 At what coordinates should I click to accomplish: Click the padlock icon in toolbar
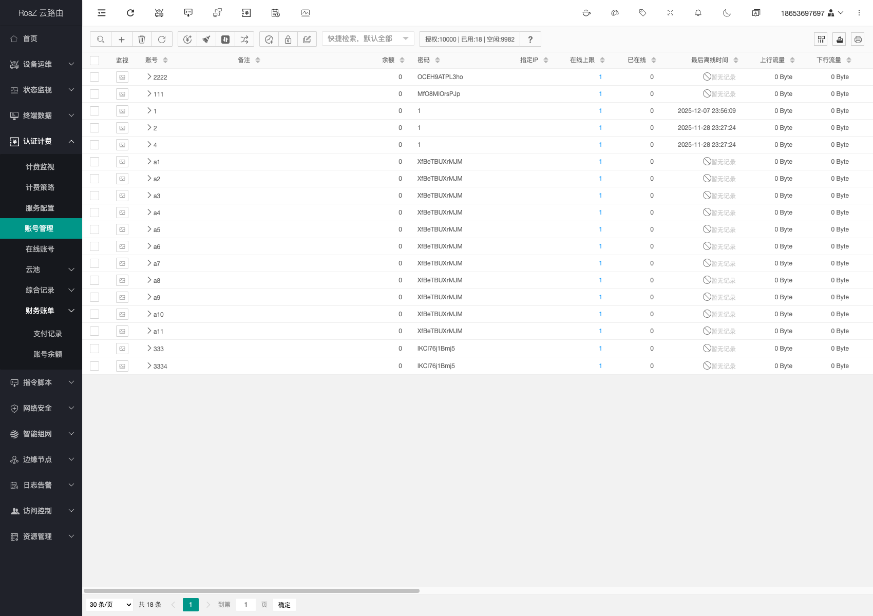pos(288,40)
